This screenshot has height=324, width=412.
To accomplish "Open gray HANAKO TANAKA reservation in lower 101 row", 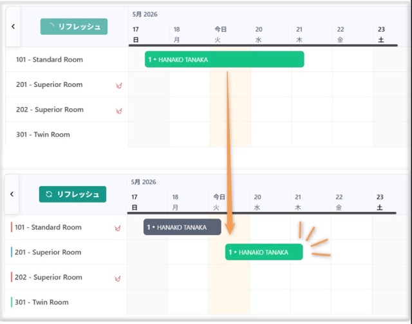I will pos(182,227).
